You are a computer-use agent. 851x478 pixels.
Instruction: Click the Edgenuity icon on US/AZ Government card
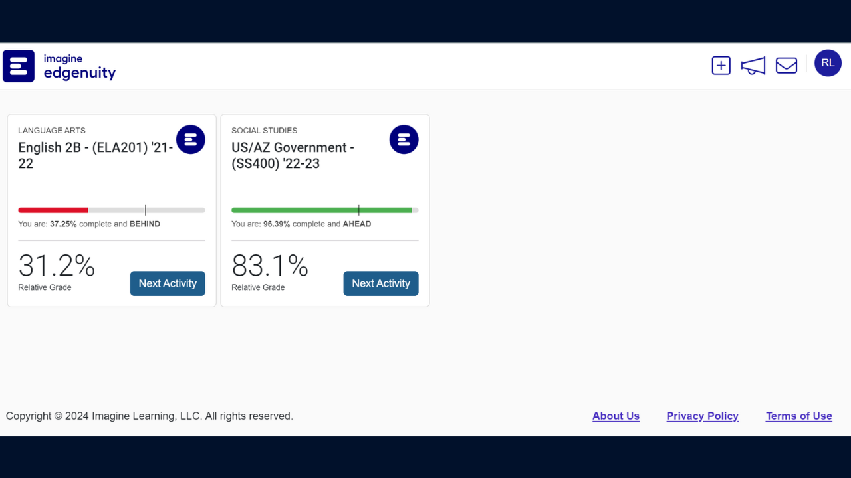point(404,139)
